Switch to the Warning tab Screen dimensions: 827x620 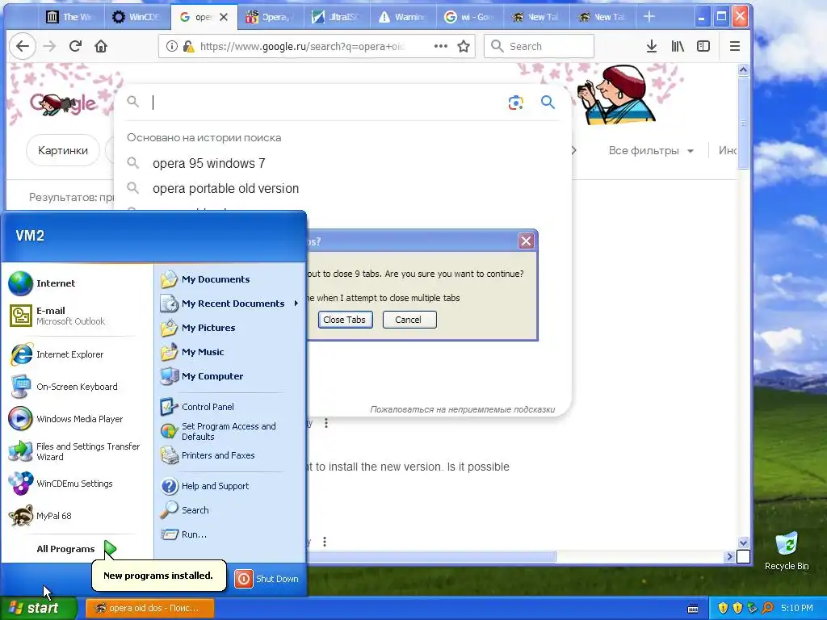pos(403,17)
